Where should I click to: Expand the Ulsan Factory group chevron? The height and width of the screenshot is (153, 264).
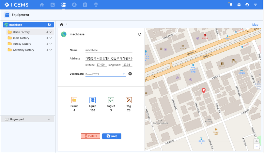tap(51, 32)
